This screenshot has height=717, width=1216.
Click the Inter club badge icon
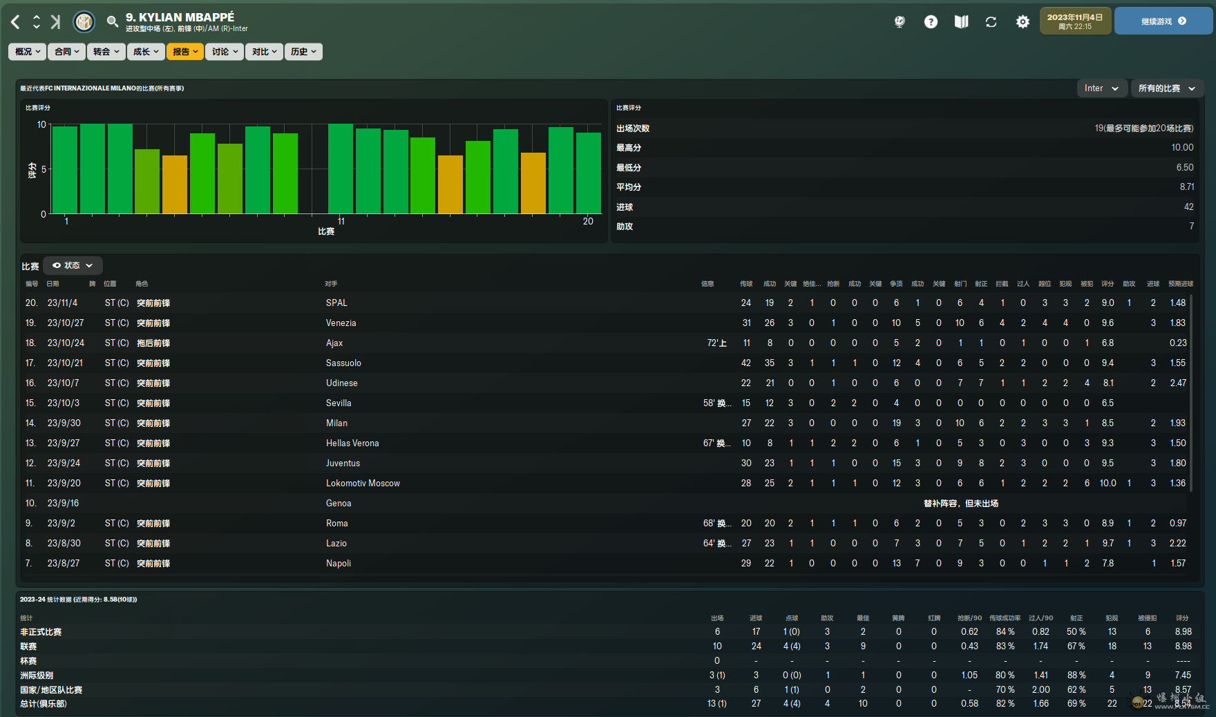[x=84, y=22]
